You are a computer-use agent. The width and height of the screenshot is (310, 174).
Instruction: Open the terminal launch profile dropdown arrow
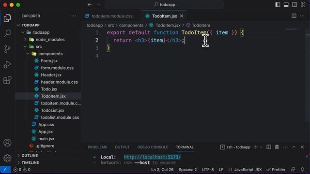261,147
